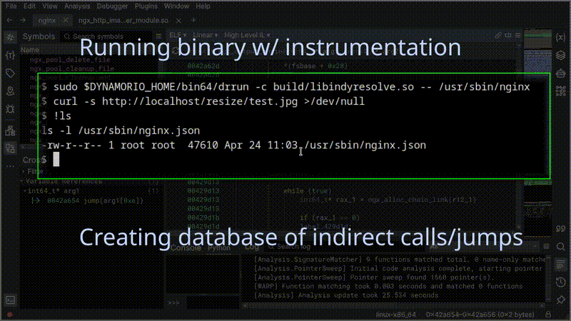571x321 pixels.
Task: Click the split pane icon in view header
Action: pyautogui.click(x=508, y=35)
